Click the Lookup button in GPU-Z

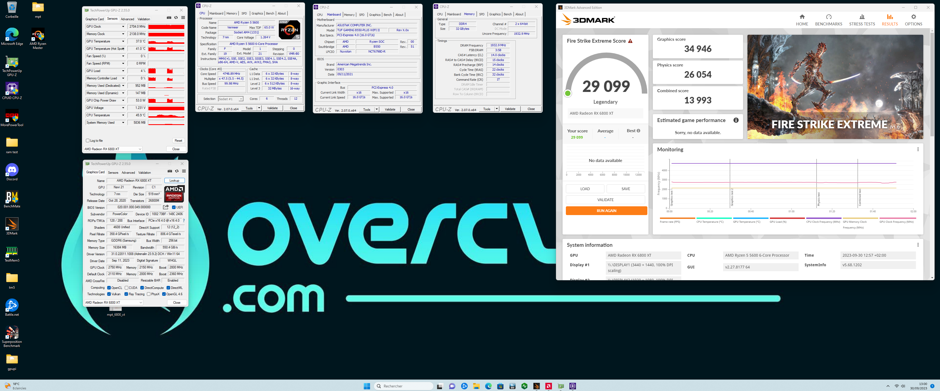174,180
